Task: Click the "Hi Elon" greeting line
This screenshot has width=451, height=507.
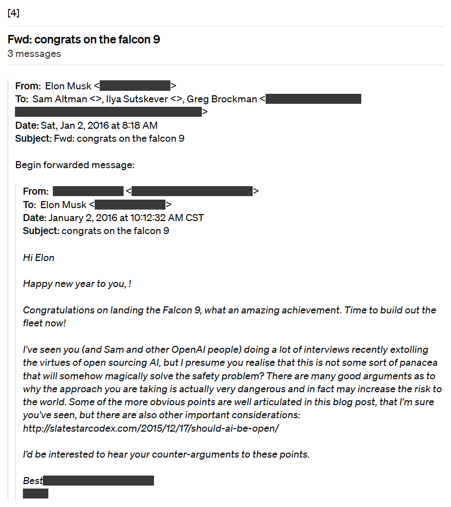Action: pyautogui.click(x=39, y=257)
